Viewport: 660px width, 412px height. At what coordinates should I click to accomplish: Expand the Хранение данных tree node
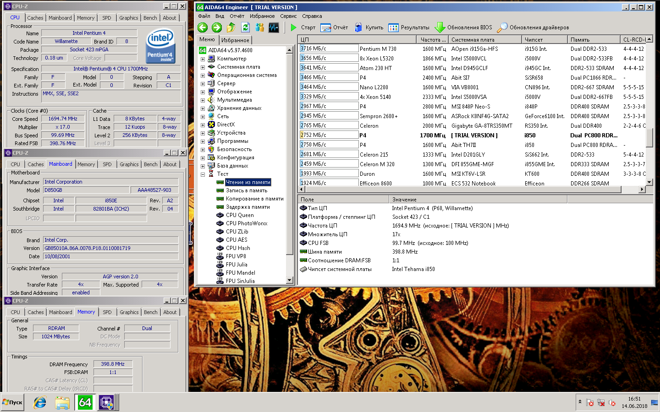pos(203,108)
